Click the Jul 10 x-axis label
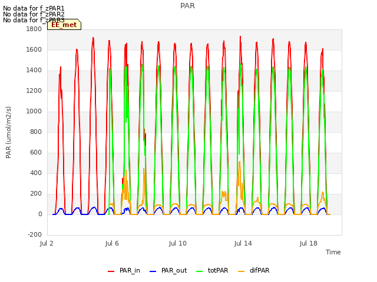 click(x=178, y=243)
